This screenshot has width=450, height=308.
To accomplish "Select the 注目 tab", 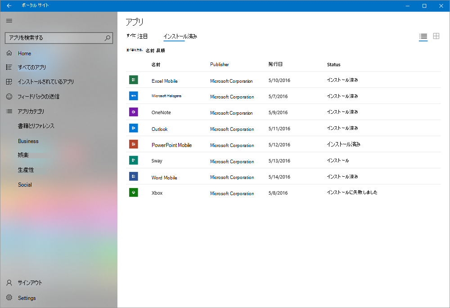I will (x=142, y=36).
